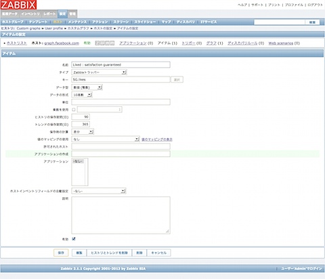Open the store value calculation dropdown
The height and width of the screenshot is (279, 325).
83,131
